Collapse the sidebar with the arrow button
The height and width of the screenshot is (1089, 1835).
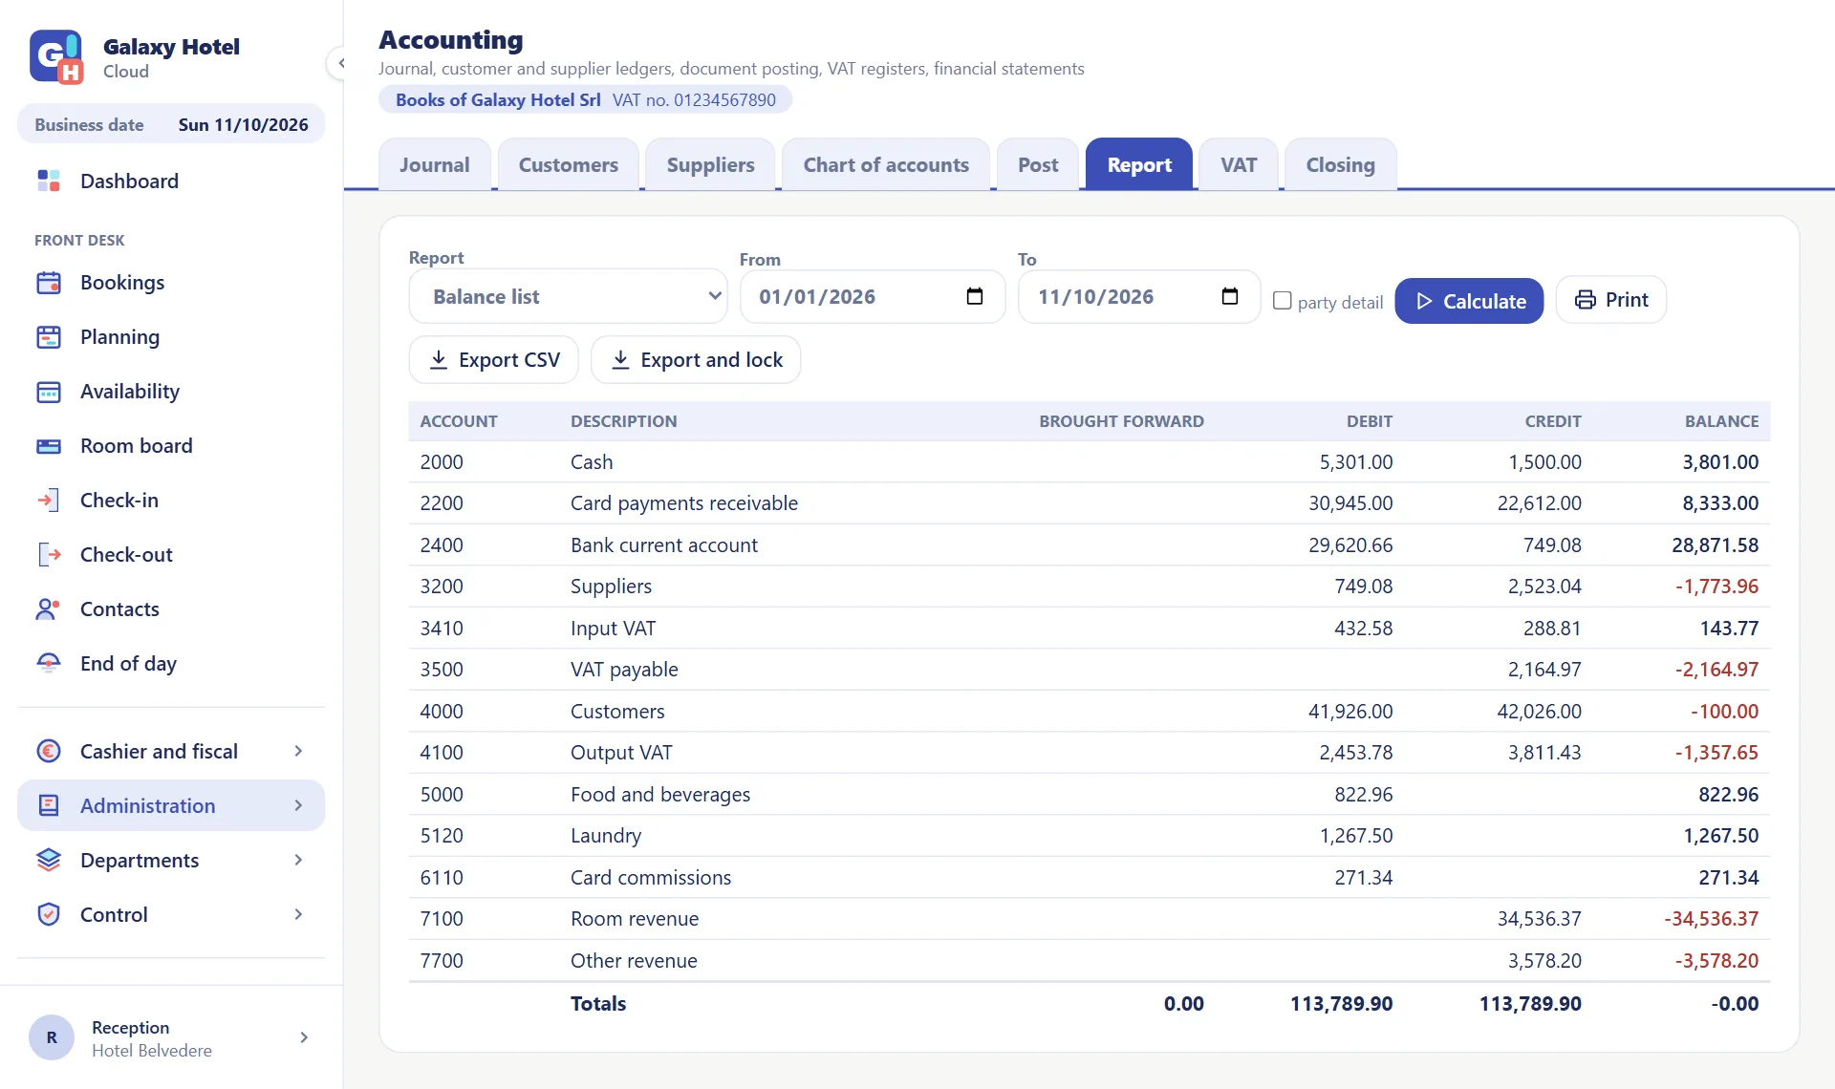[x=340, y=63]
